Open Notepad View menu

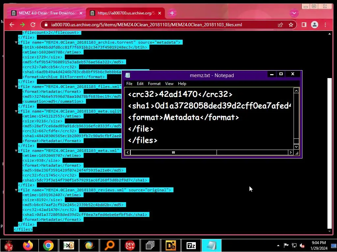169,84
